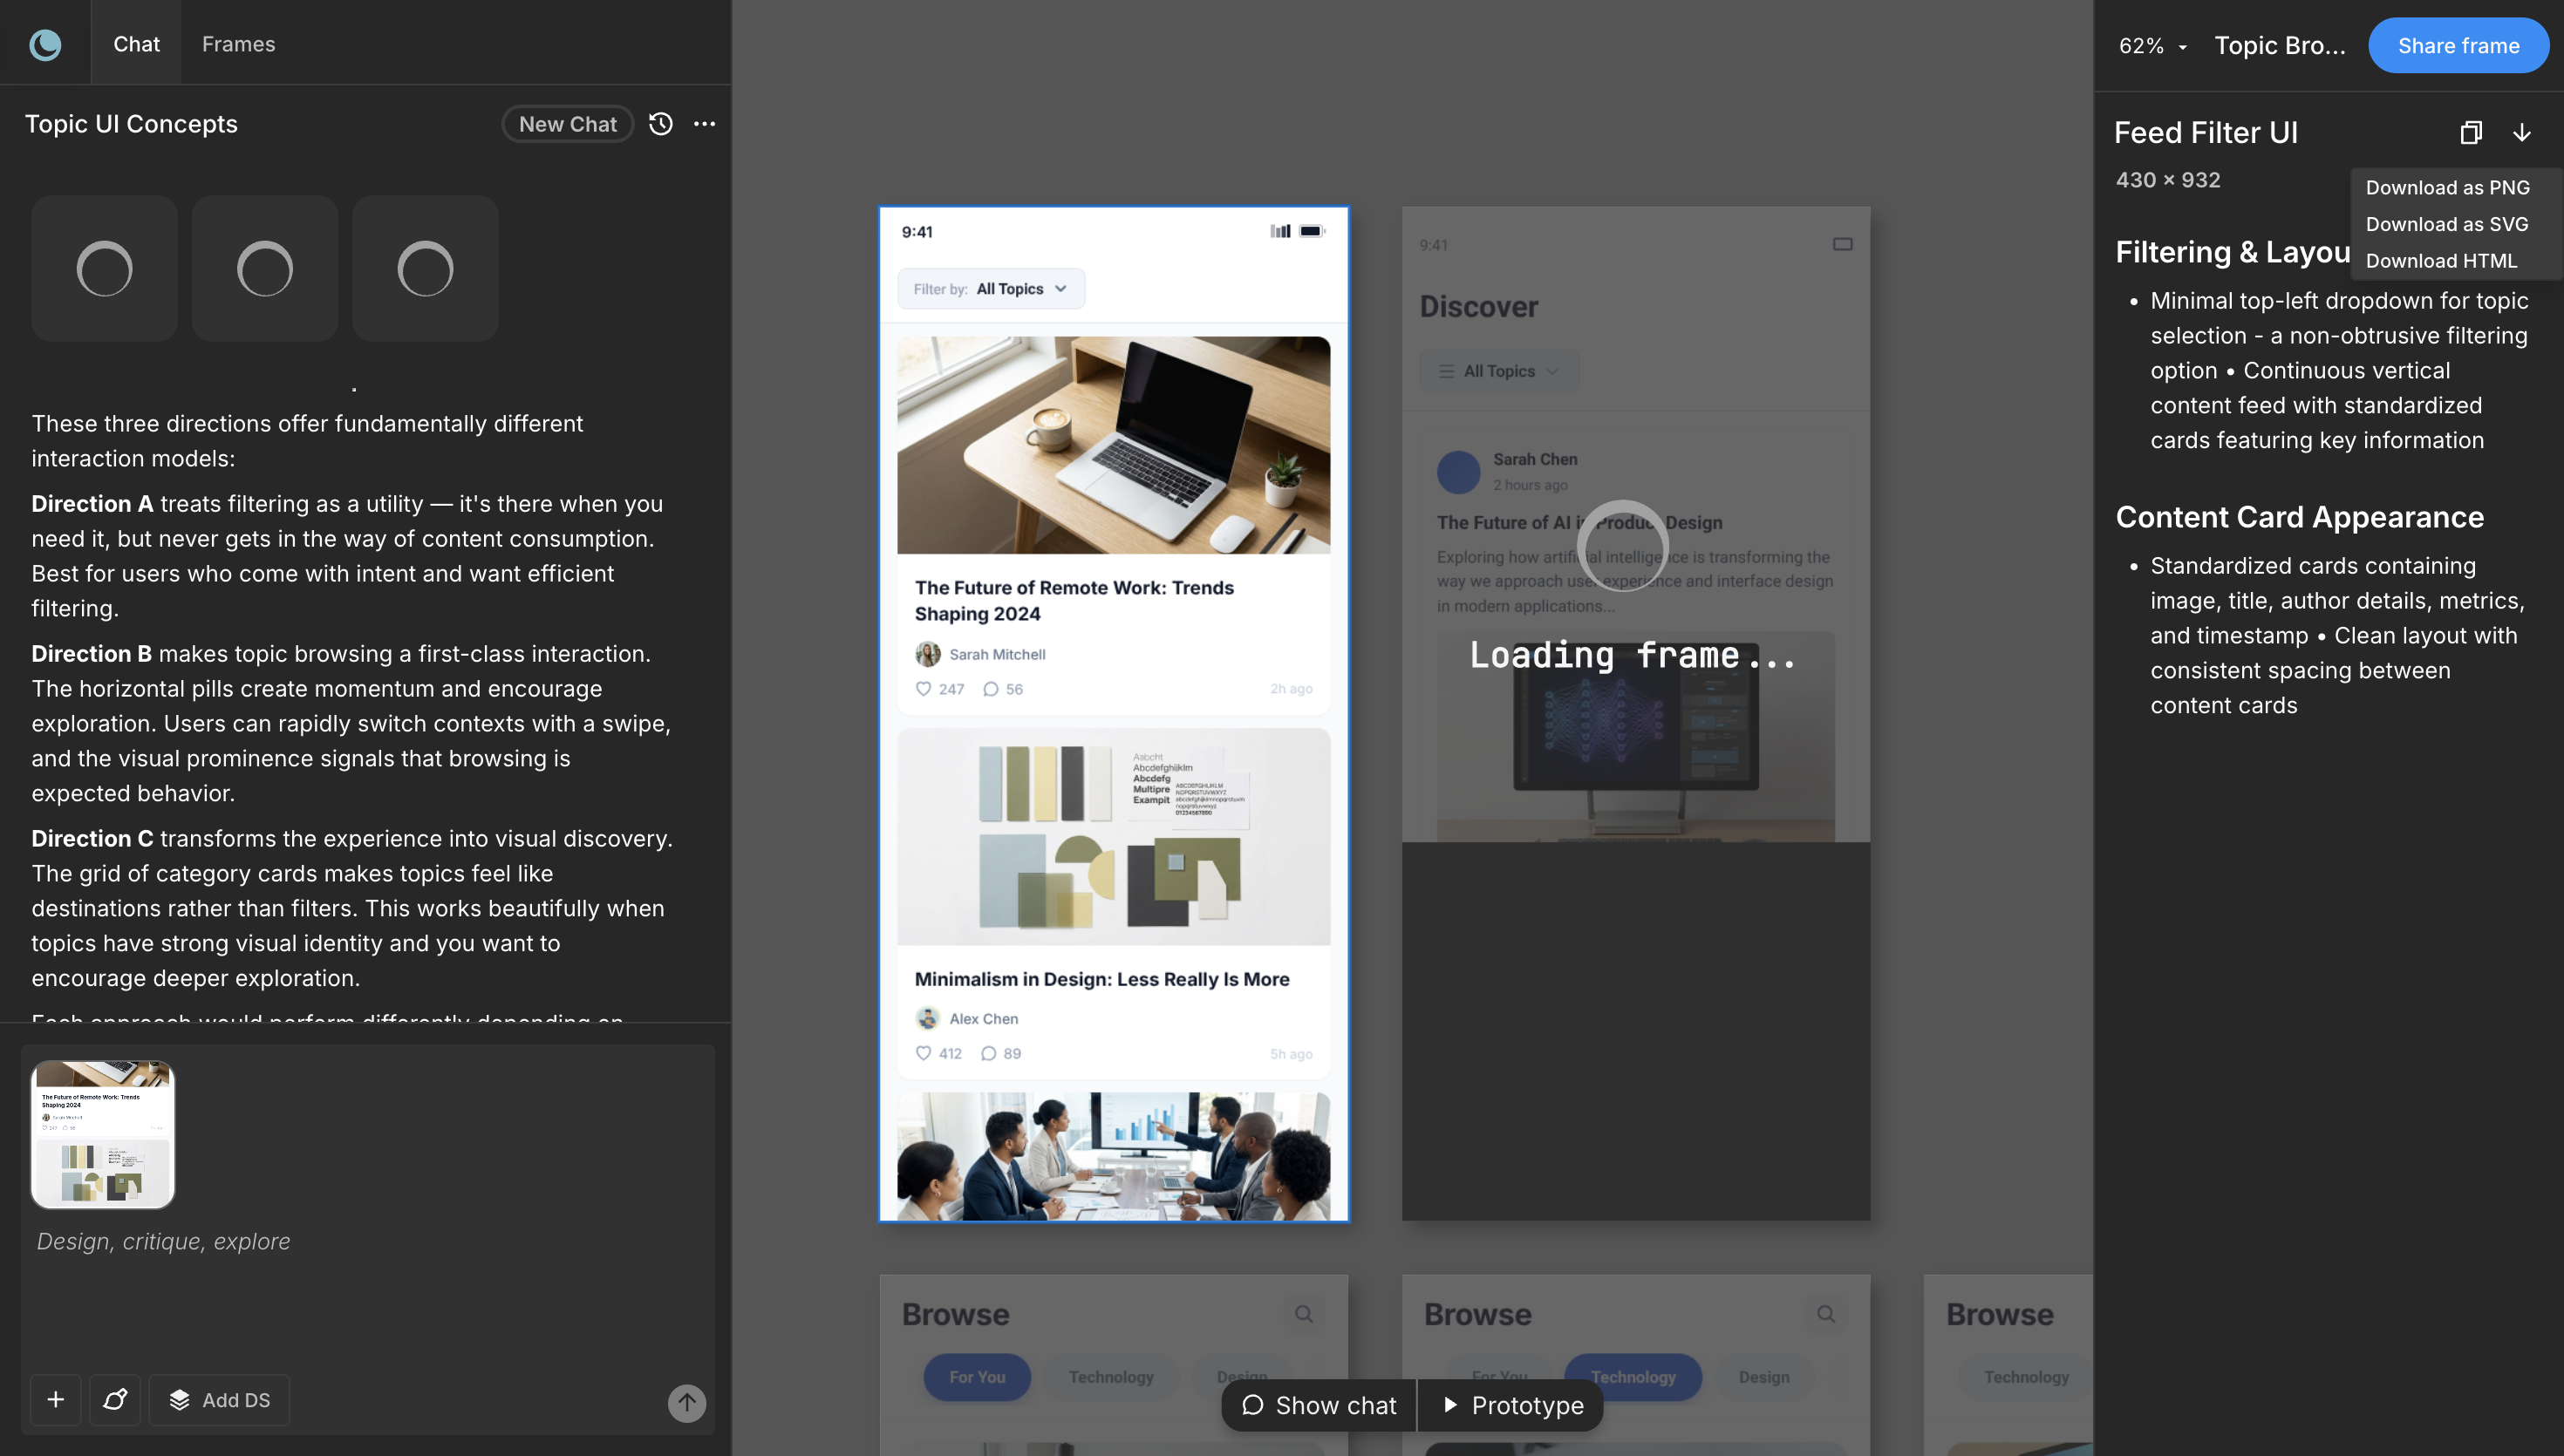Open chat history with the clock icon
This screenshot has height=1456, width=2564.
click(x=661, y=123)
